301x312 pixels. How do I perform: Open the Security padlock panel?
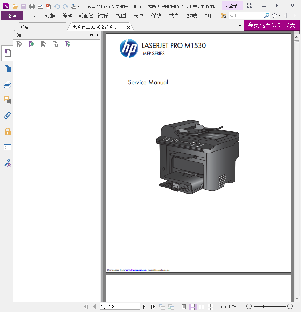tap(8, 131)
